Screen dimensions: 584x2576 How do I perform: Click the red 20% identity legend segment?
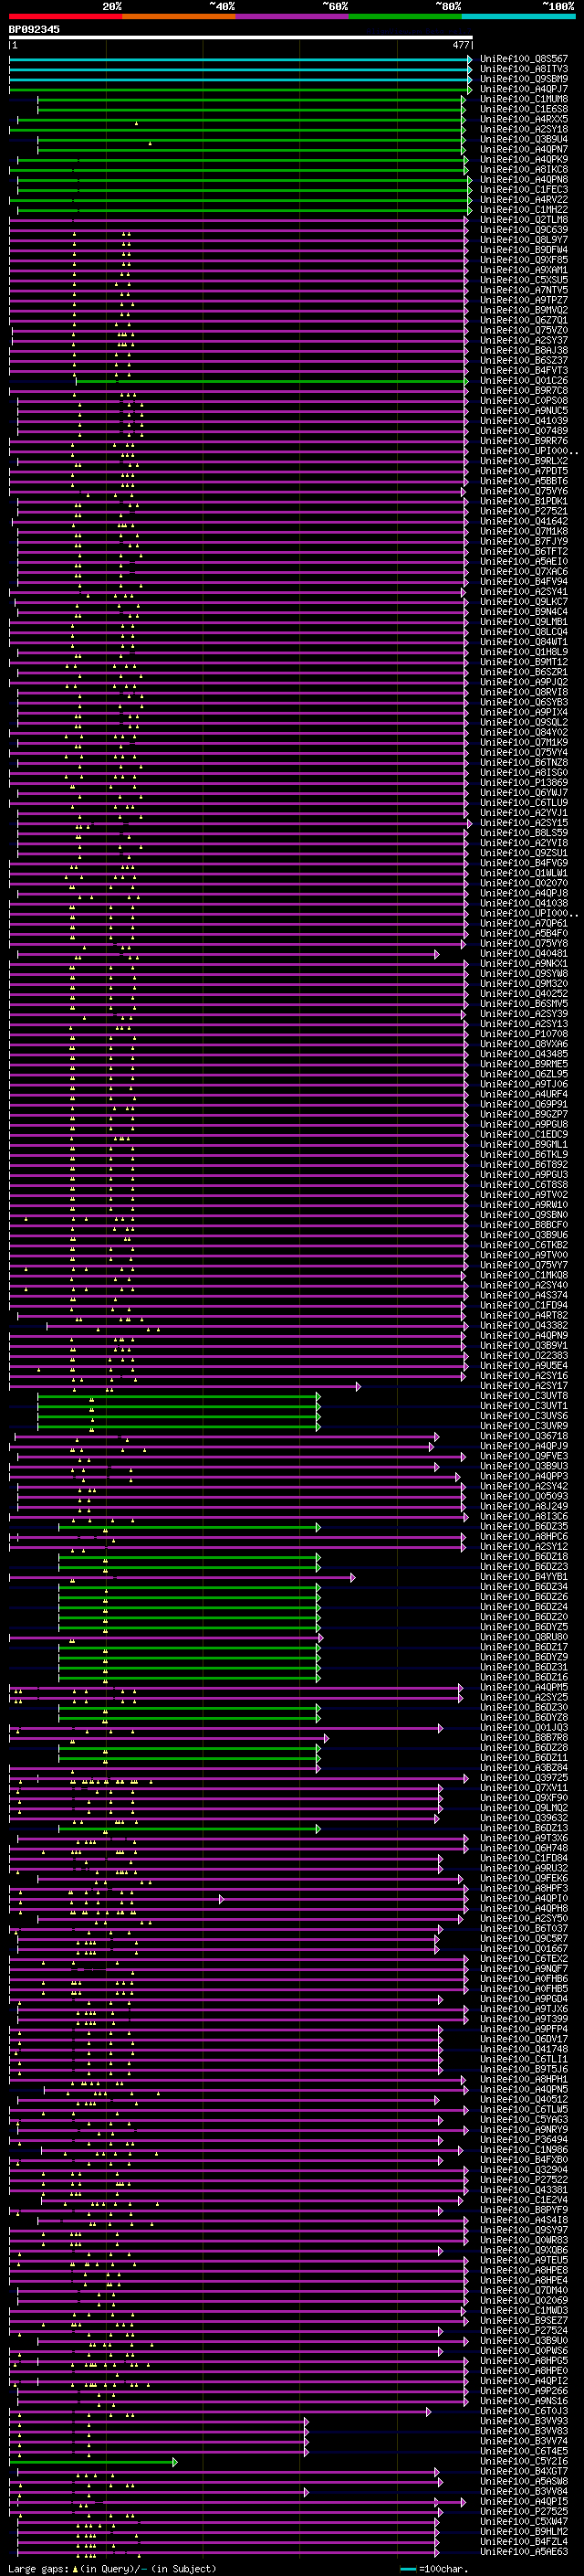(x=65, y=16)
